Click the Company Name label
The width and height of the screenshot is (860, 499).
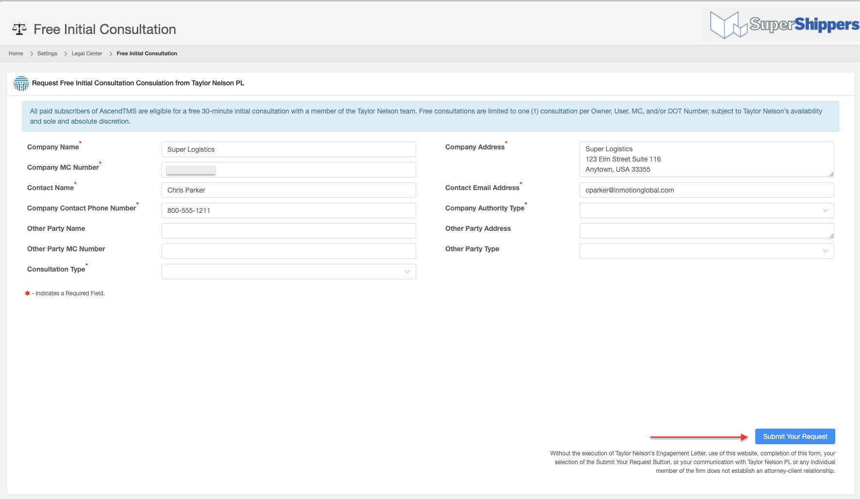click(53, 147)
